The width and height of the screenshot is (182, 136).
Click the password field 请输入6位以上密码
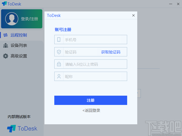coord(91,64)
